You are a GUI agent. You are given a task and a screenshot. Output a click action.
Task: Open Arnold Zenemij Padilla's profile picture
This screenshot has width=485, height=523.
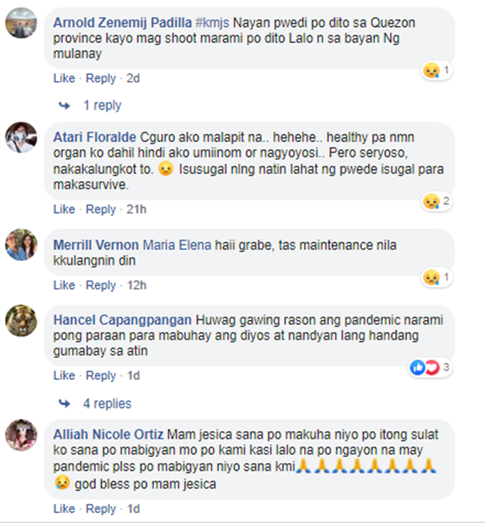(21, 23)
